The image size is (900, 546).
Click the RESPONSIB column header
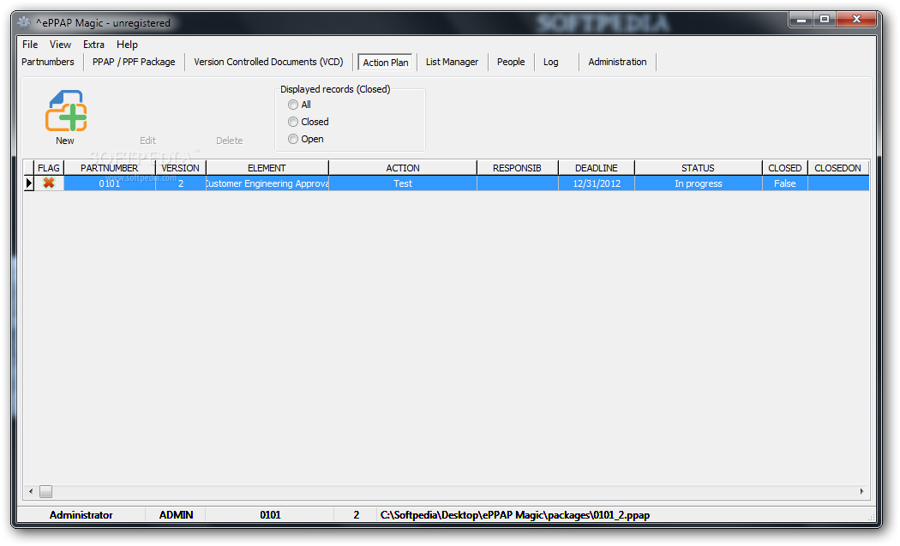[x=517, y=168]
